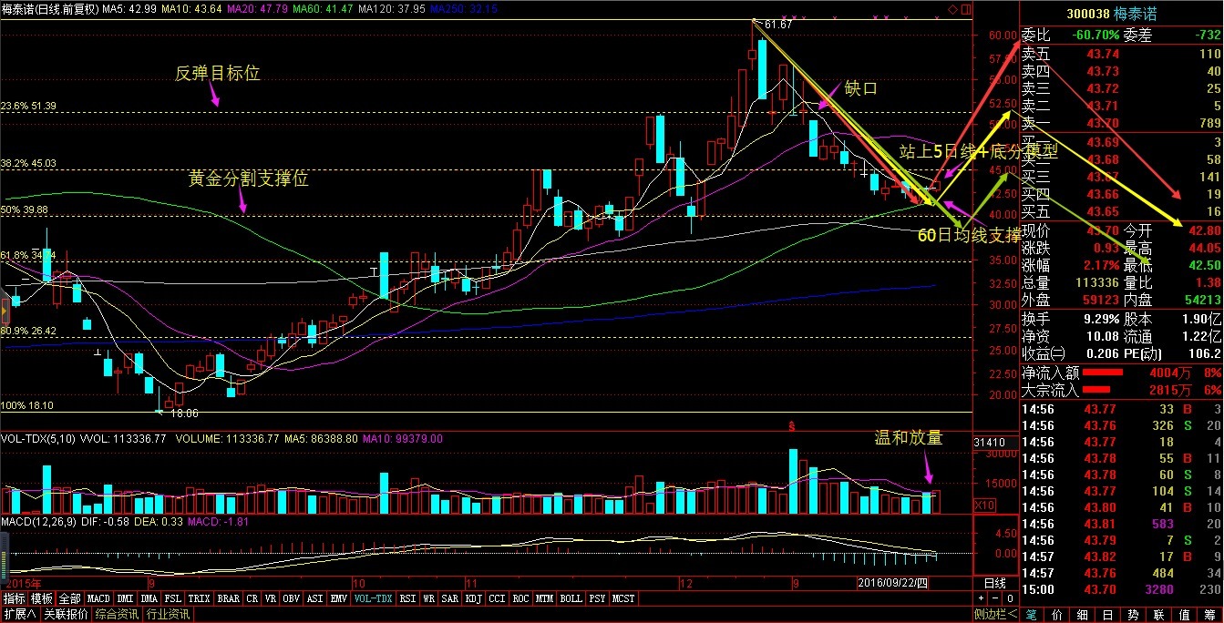
Task: Switch indicator to VR
Action: coord(272,598)
